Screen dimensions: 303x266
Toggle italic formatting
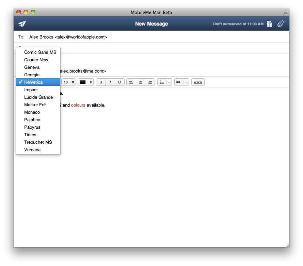coord(110,82)
